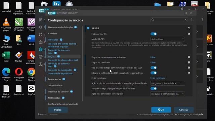Launch Excel from the desktop
Image resolution: width=215 pixels, height=121 pixels.
click(6, 57)
